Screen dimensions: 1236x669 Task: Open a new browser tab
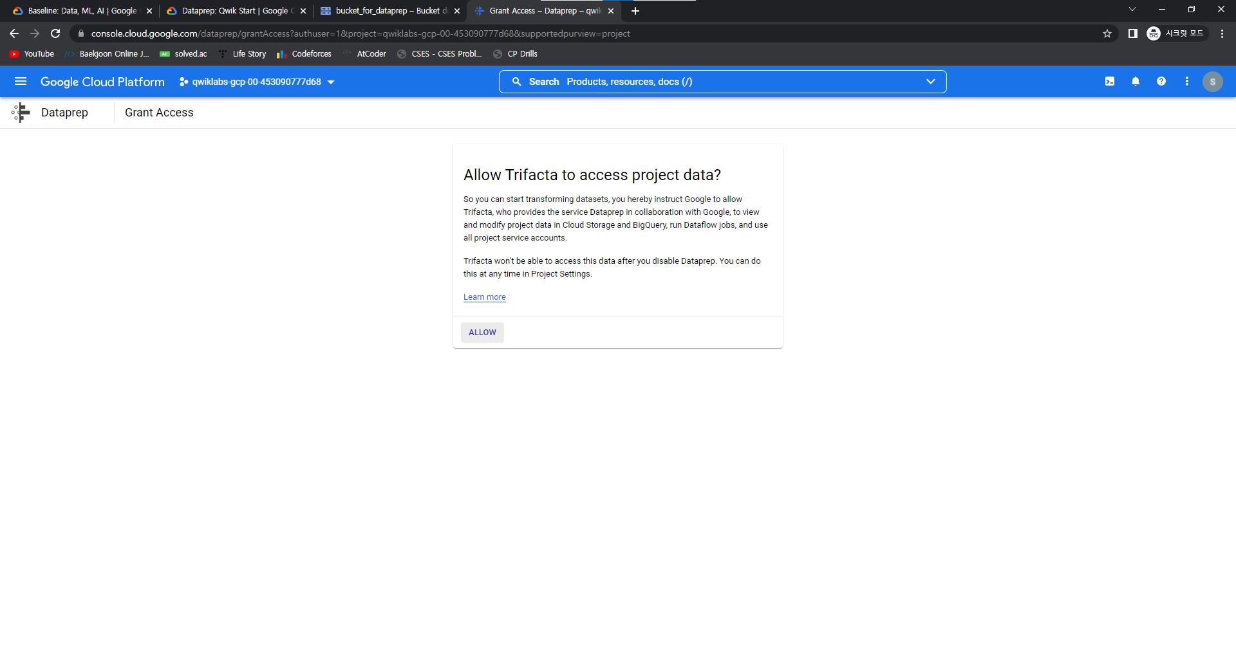click(635, 11)
